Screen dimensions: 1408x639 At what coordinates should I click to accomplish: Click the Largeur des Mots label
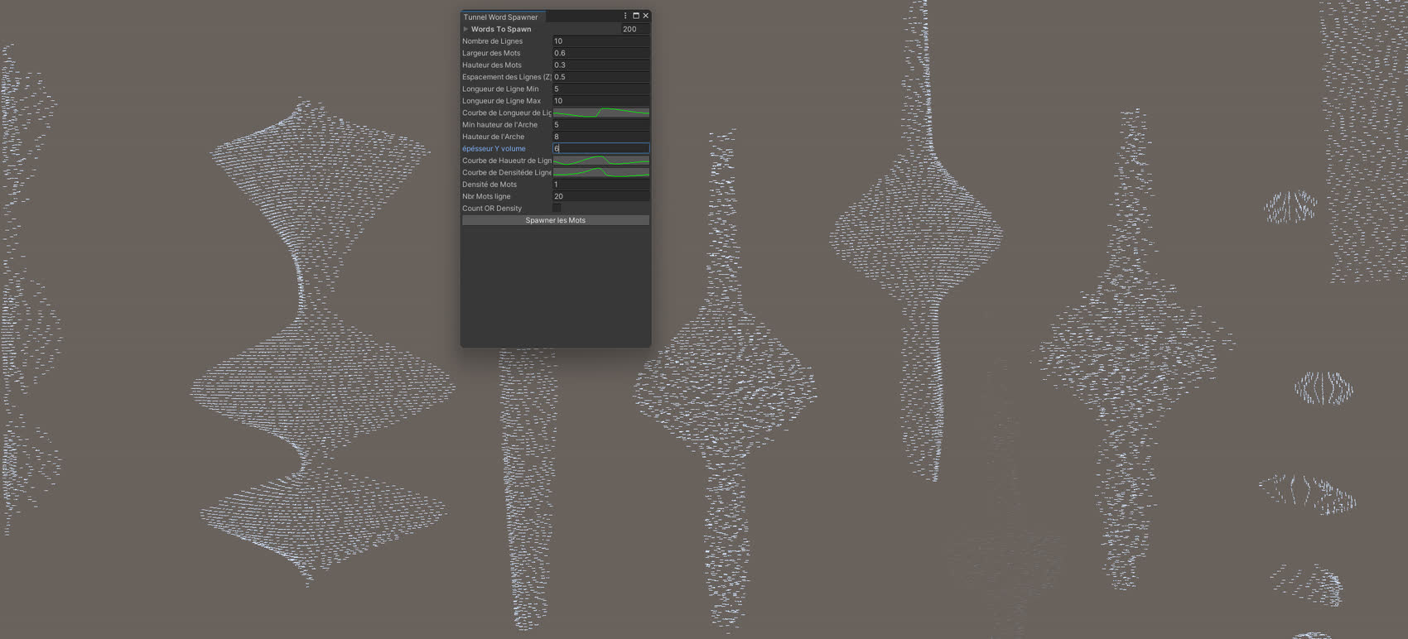[x=491, y=53]
